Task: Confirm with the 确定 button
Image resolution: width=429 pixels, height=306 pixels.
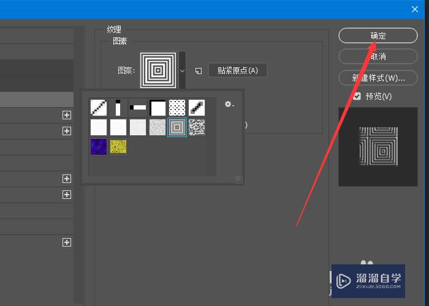Action: (378, 35)
